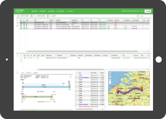Click red trash icon beside shipment grid

17,26
